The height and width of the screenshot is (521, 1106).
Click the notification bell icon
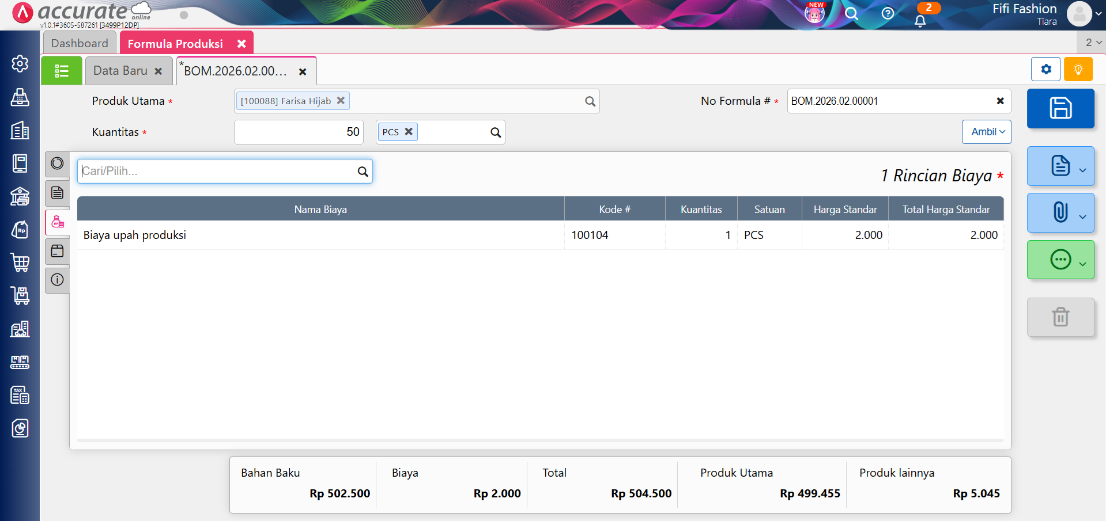tap(920, 20)
